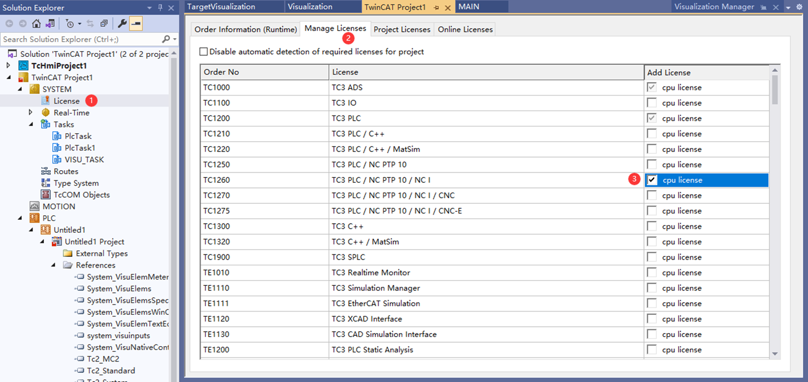Open Properties with the wrench icon
The image size is (808, 382).
click(x=122, y=24)
